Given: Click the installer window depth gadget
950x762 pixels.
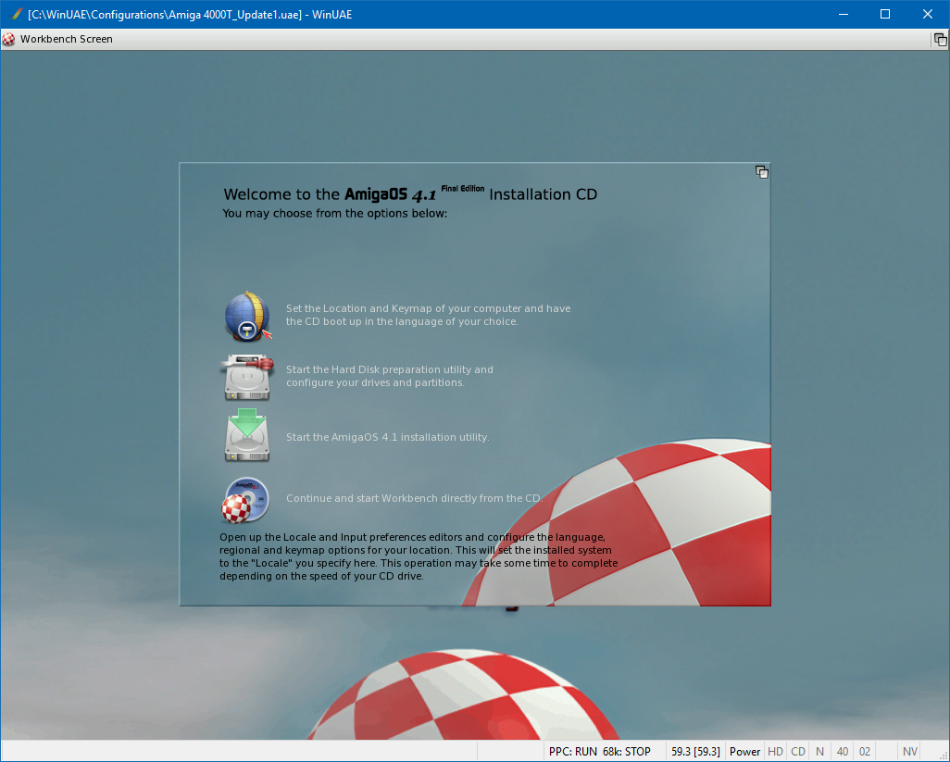Looking at the screenshot, I should pos(761,172).
